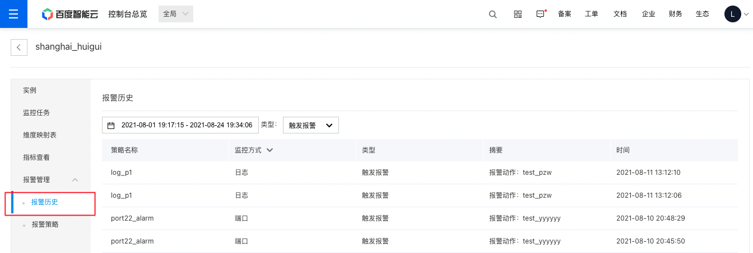Click the Baidu AI Cloud logo
This screenshot has height=253, width=753.
pyautogui.click(x=70, y=14)
